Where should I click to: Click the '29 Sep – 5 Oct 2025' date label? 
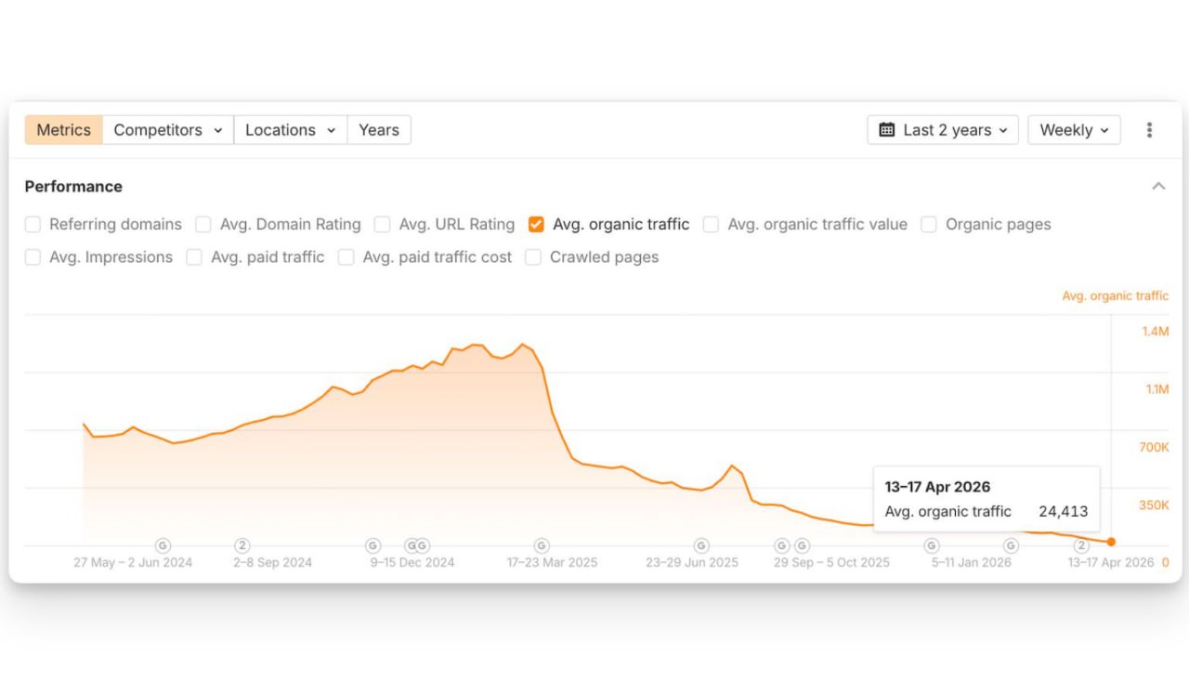coord(831,562)
